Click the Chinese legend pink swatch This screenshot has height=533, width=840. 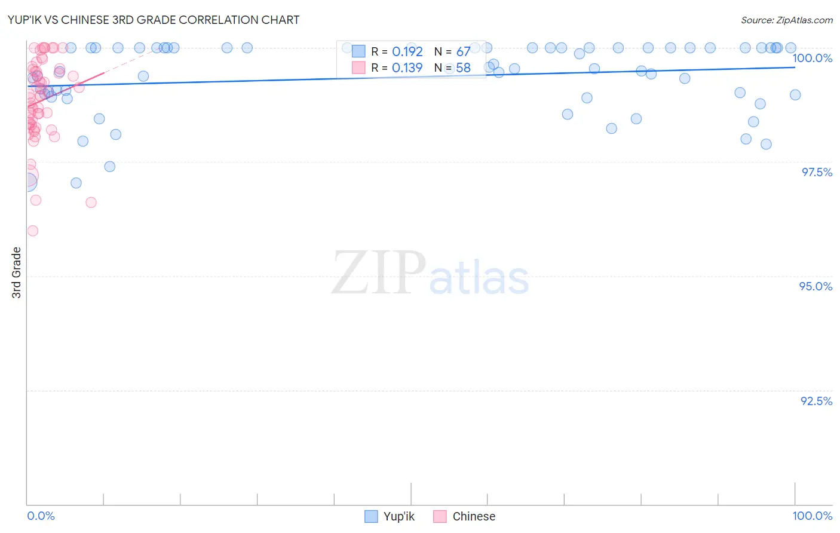(440, 516)
